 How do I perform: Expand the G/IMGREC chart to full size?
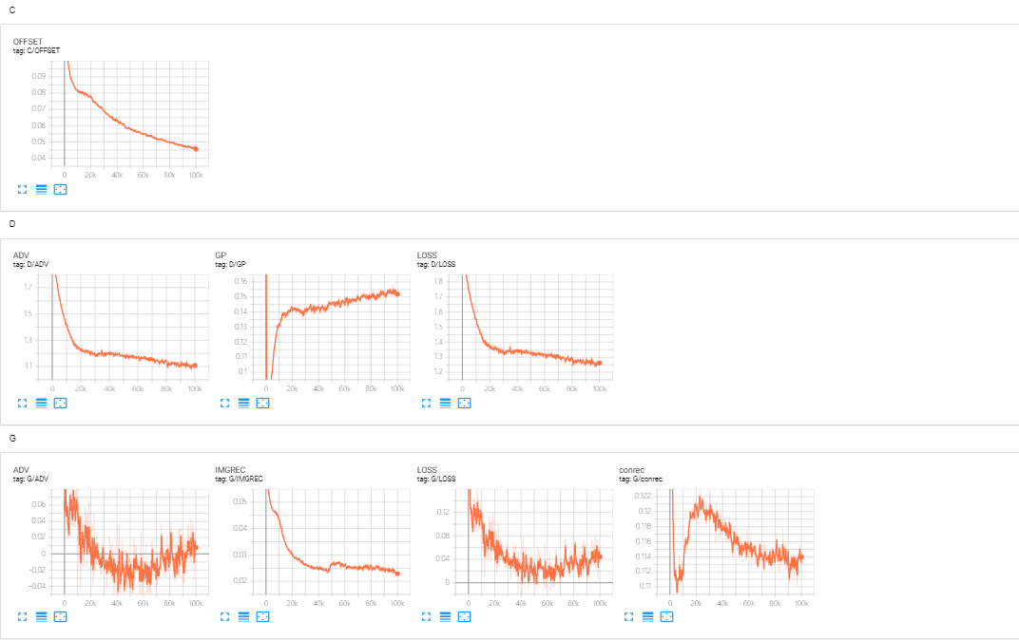(x=225, y=616)
